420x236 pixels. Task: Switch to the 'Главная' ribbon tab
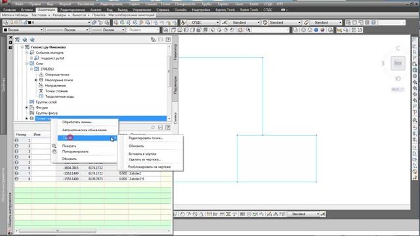[10, 10]
